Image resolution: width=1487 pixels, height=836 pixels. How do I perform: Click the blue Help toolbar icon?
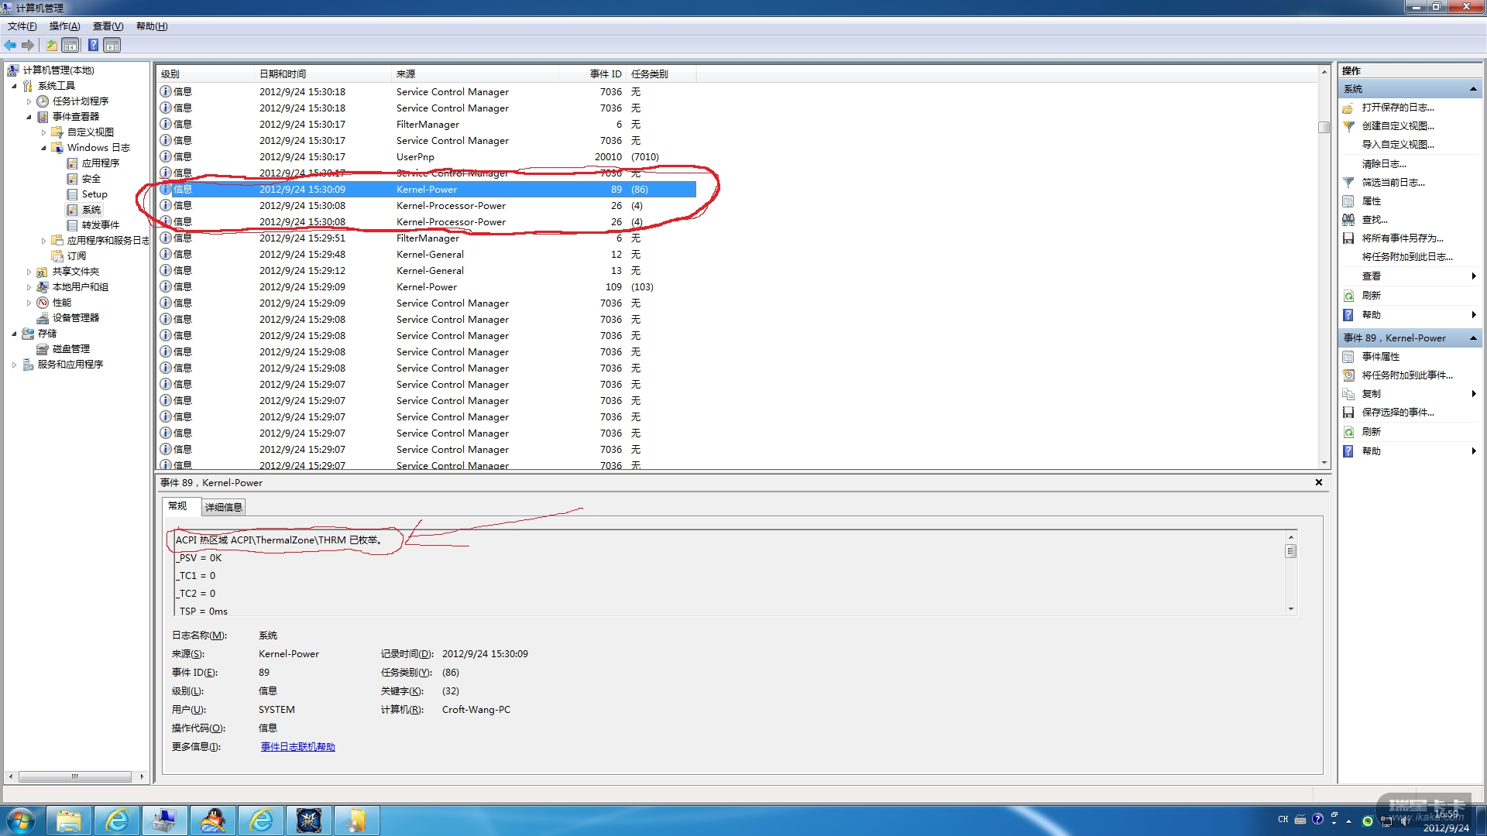click(x=93, y=45)
